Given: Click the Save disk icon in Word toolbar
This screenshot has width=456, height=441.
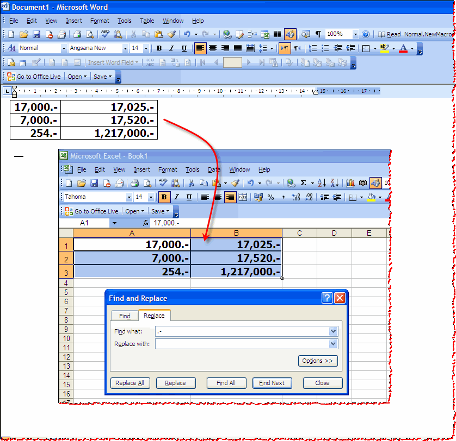Looking at the screenshot, I should click(x=36, y=34).
